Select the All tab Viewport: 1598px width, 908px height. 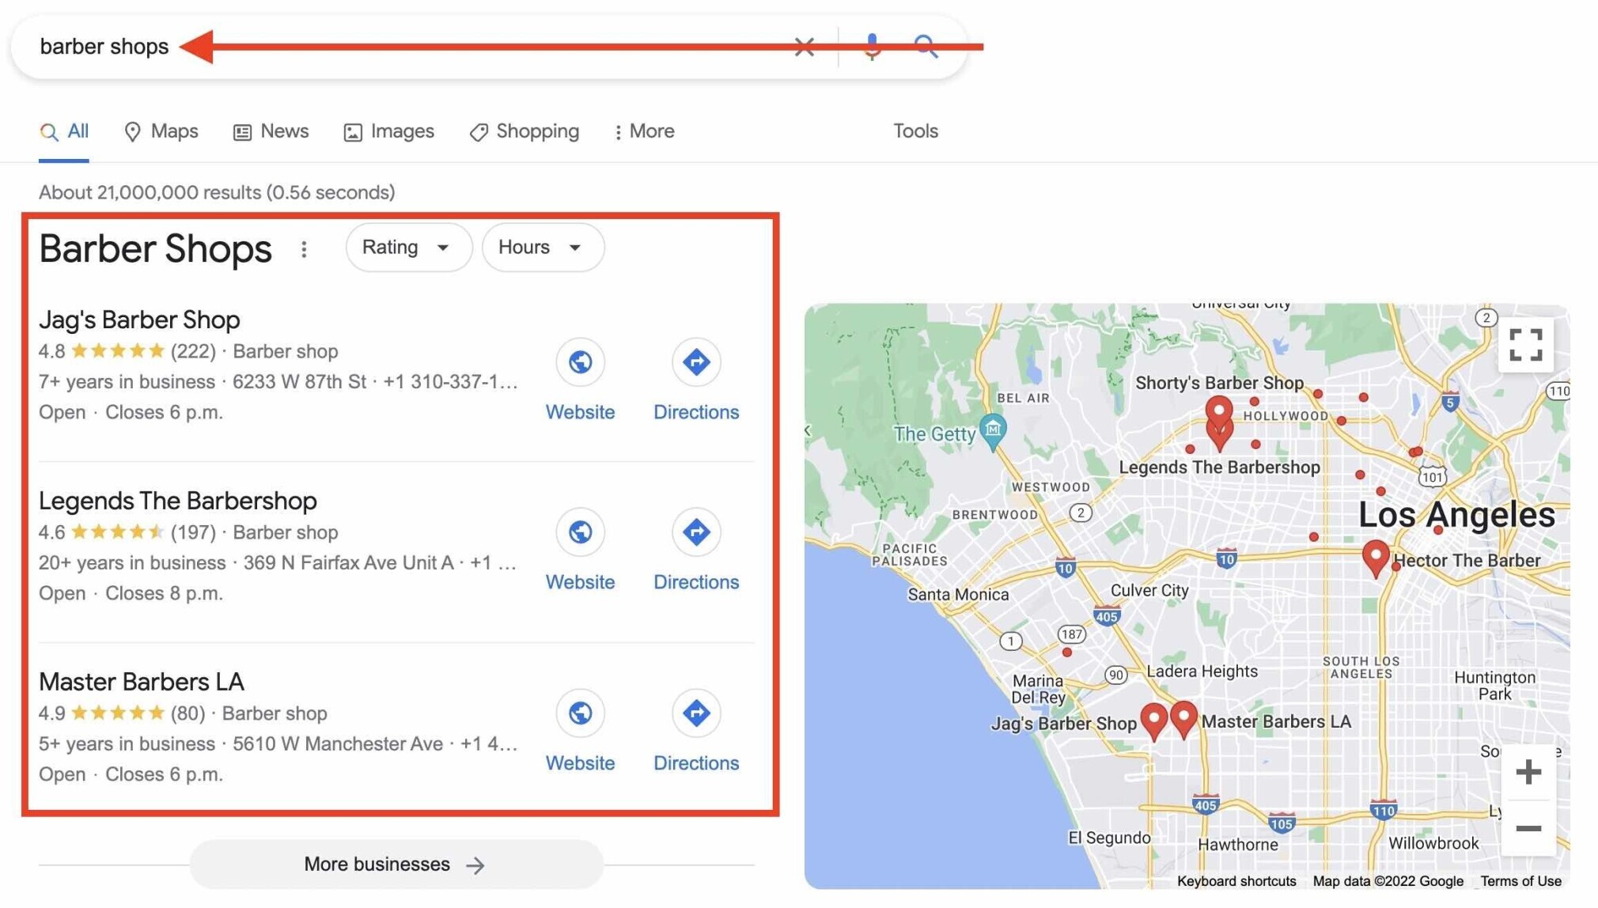click(x=64, y=131)
